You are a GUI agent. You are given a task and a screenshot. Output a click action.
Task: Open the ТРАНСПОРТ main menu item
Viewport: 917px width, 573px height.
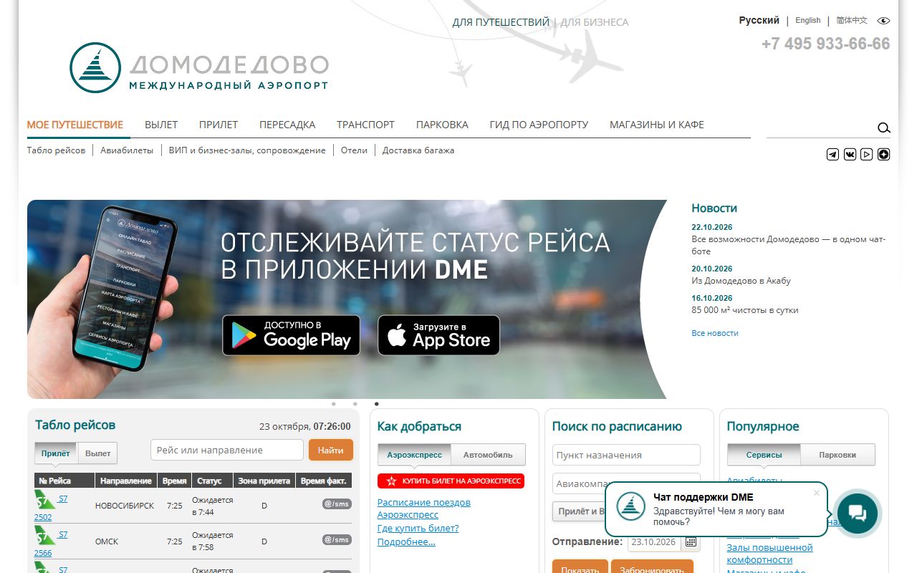pos(365,125)
